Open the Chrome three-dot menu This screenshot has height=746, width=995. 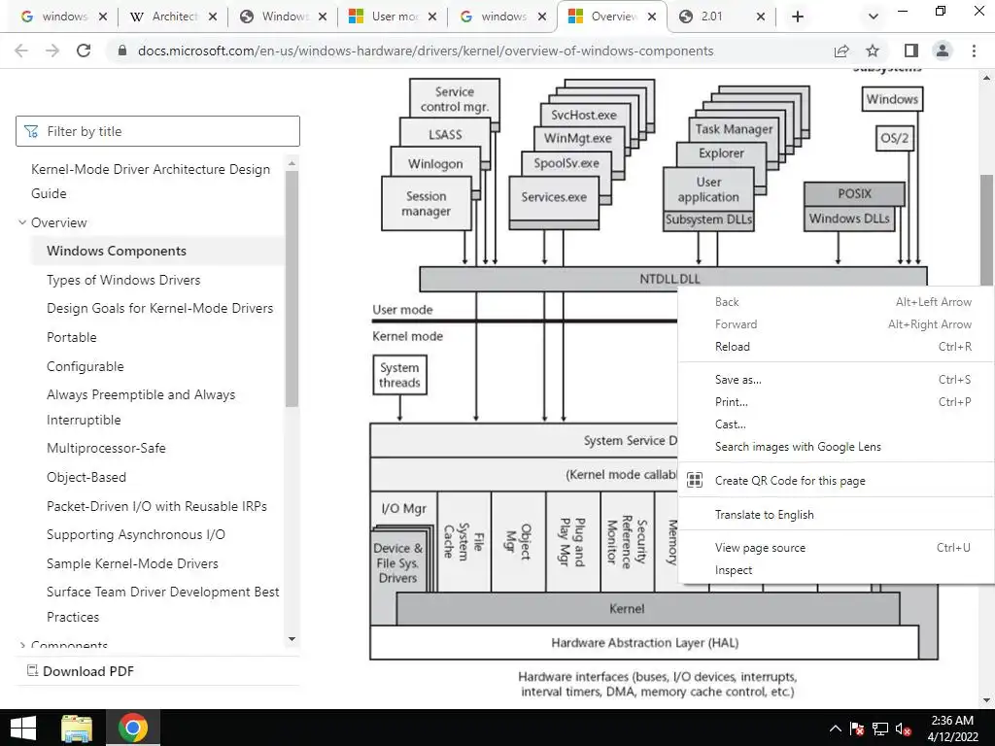[x=974, y=51]
